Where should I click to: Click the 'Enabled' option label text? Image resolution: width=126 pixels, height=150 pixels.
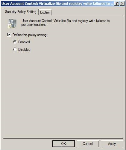[24, 42]
